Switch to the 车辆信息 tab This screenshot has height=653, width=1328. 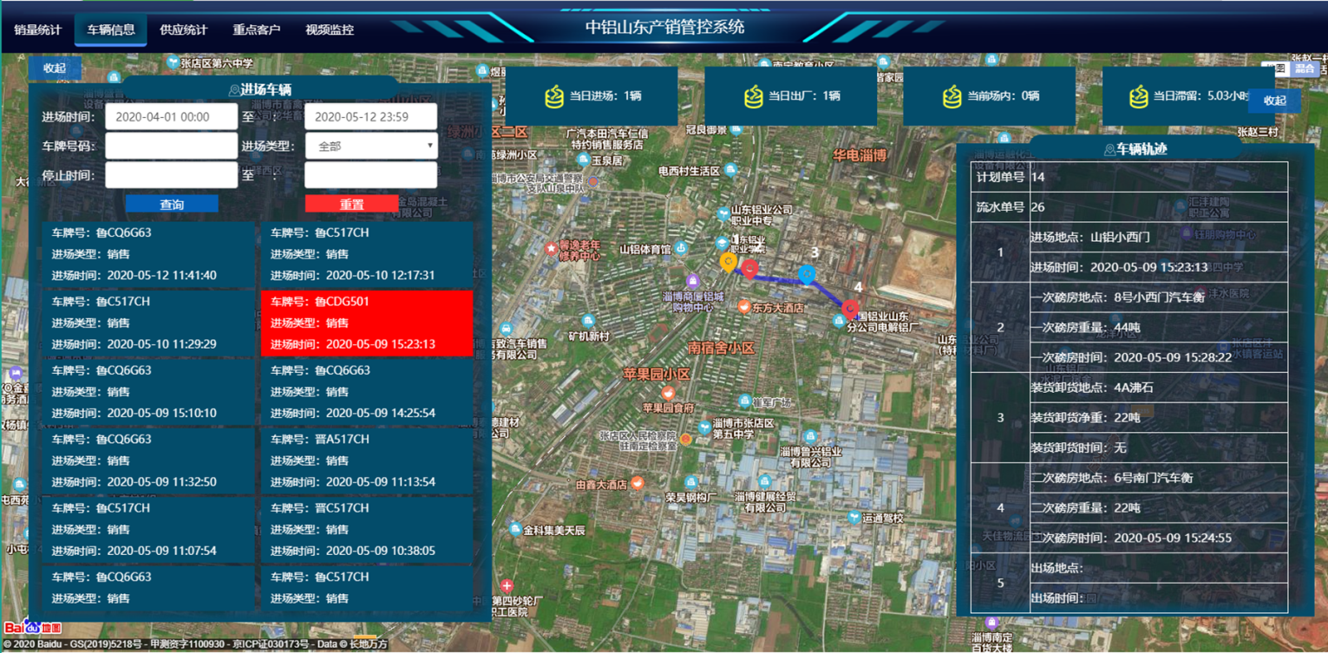(111, 29)
